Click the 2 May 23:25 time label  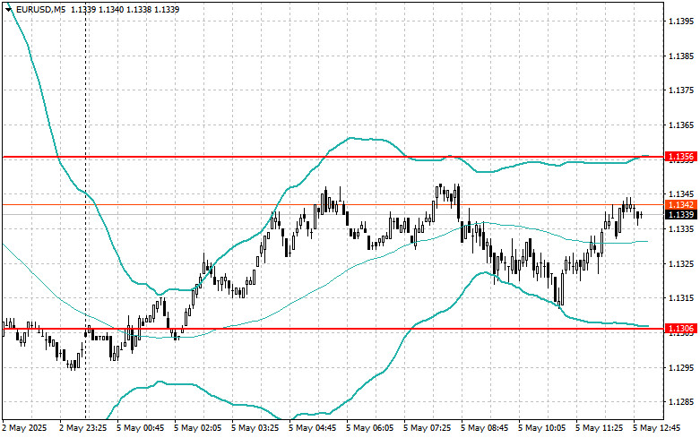coord(83,428)
